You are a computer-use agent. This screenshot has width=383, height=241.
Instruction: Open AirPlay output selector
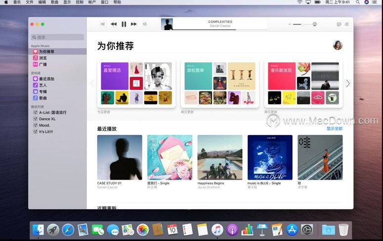(x=315, y=24)
